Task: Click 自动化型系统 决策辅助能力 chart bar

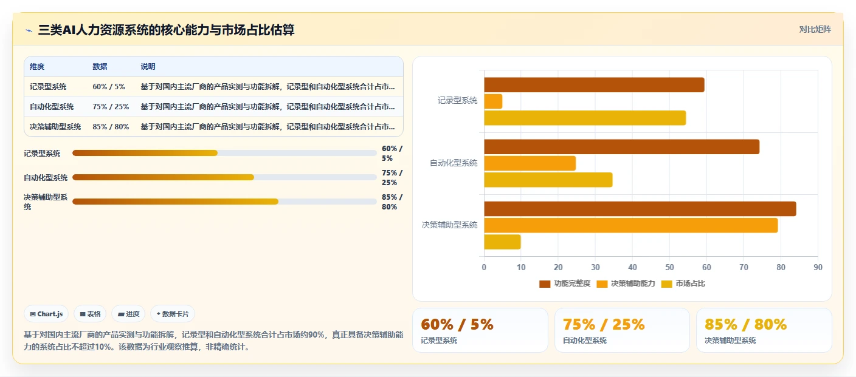Action: pos(530,163)
